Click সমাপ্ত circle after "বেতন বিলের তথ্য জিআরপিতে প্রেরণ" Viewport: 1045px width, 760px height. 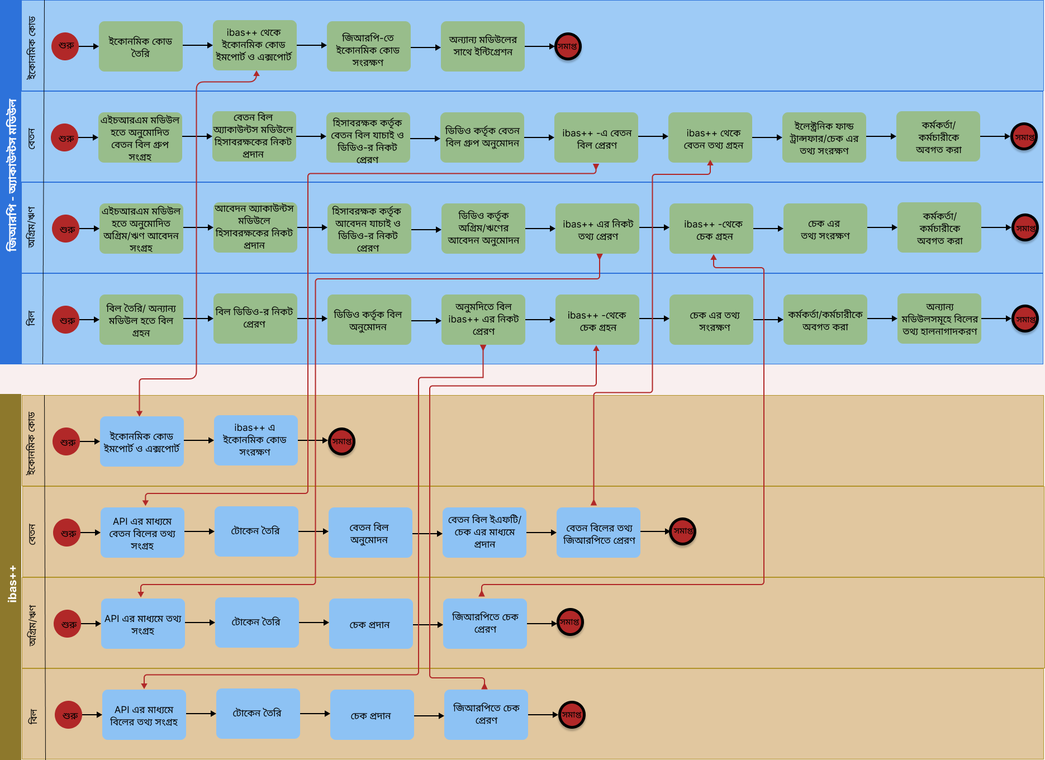(683, 531)
